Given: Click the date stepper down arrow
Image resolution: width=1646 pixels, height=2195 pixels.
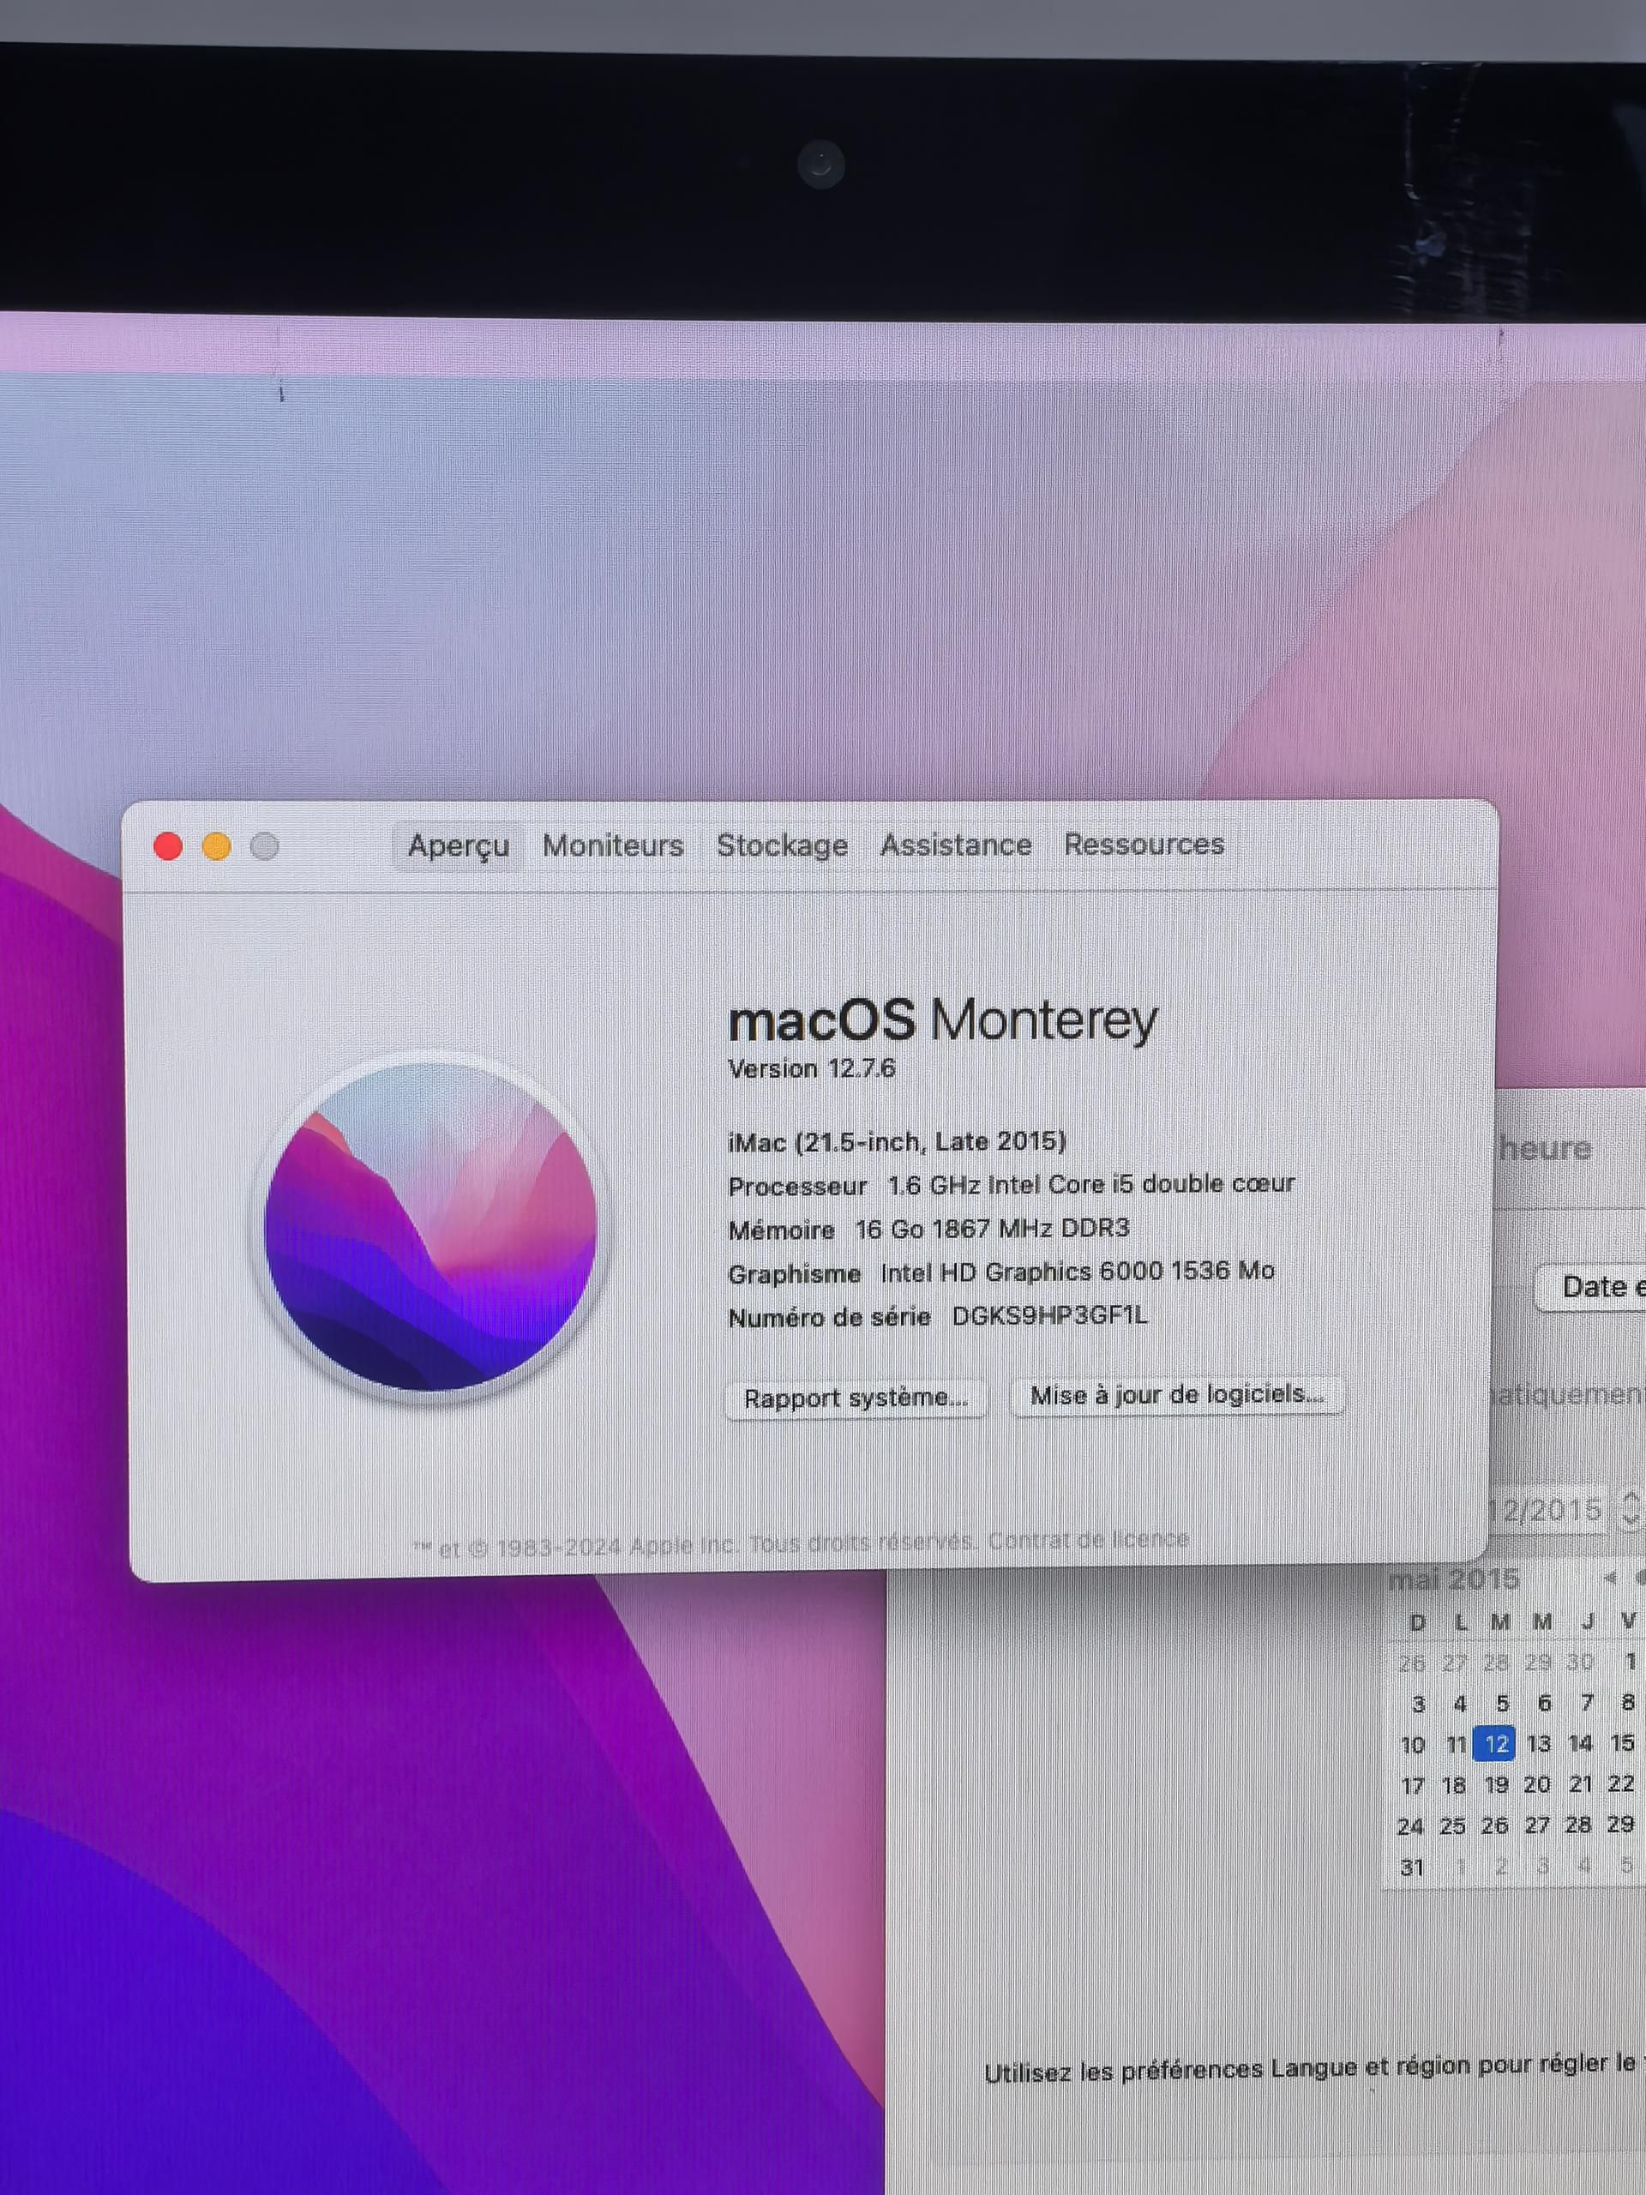Looking at the screenshot, I should point(1635,1518).
